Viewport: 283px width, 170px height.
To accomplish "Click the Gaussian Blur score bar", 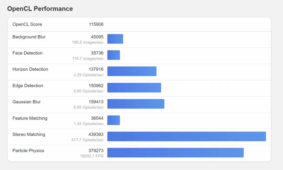I will pos(136,104).
